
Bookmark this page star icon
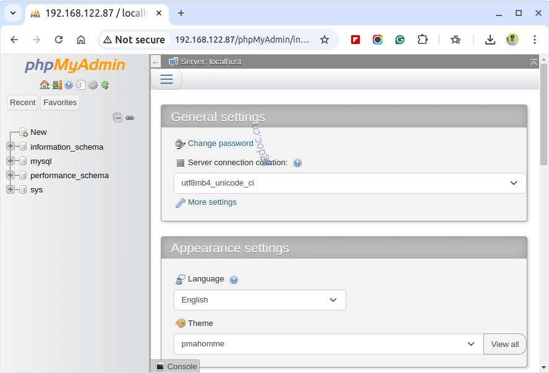(x=325, y=40)
